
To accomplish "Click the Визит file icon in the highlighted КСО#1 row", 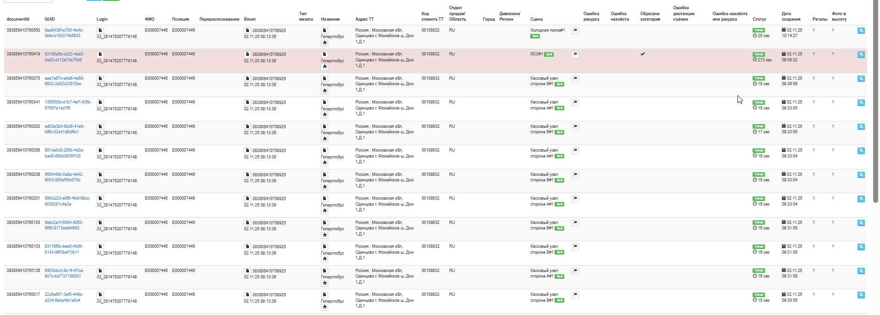I will point(247,54).
